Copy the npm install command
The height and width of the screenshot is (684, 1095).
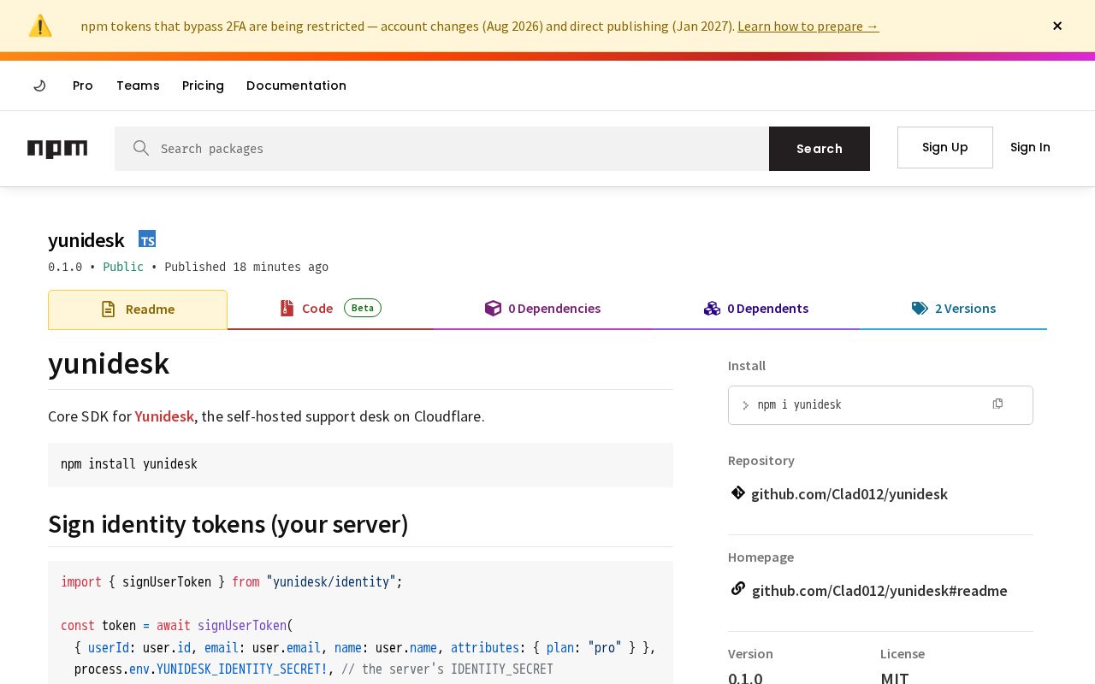997,404
